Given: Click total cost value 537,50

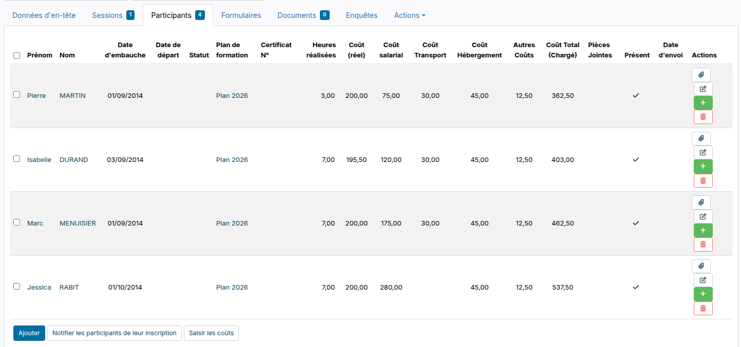Looking at the screenshot, I should point(563,288).
